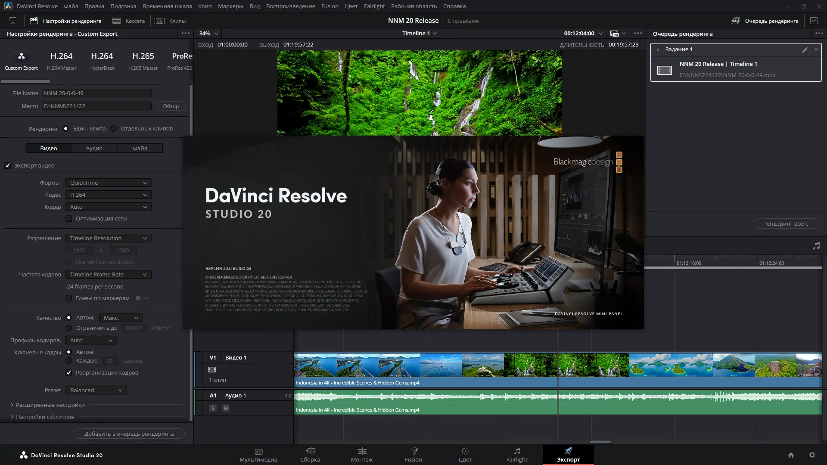Click the home project manager icon

tap(791, 455)
